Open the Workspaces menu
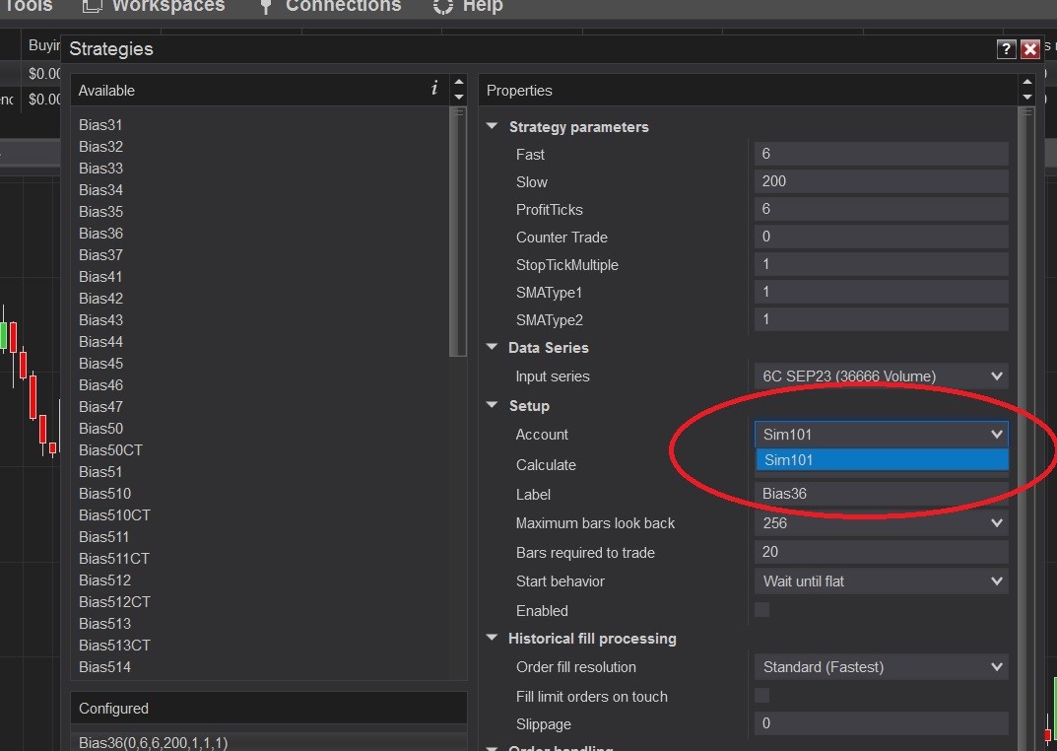1057x751 pixels. pyautogui.click(x=155, y=6)
